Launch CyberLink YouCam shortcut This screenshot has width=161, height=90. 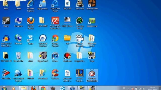(43, 40)
